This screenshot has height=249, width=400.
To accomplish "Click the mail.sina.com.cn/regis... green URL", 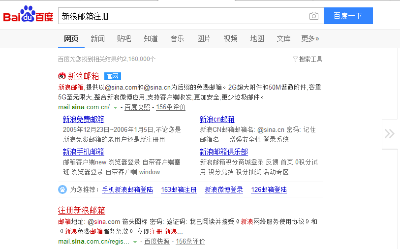I will point(93,241).
